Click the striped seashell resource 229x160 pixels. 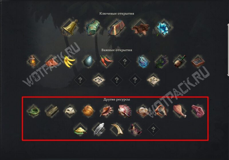pyautogui.click(x=125, y=111)
